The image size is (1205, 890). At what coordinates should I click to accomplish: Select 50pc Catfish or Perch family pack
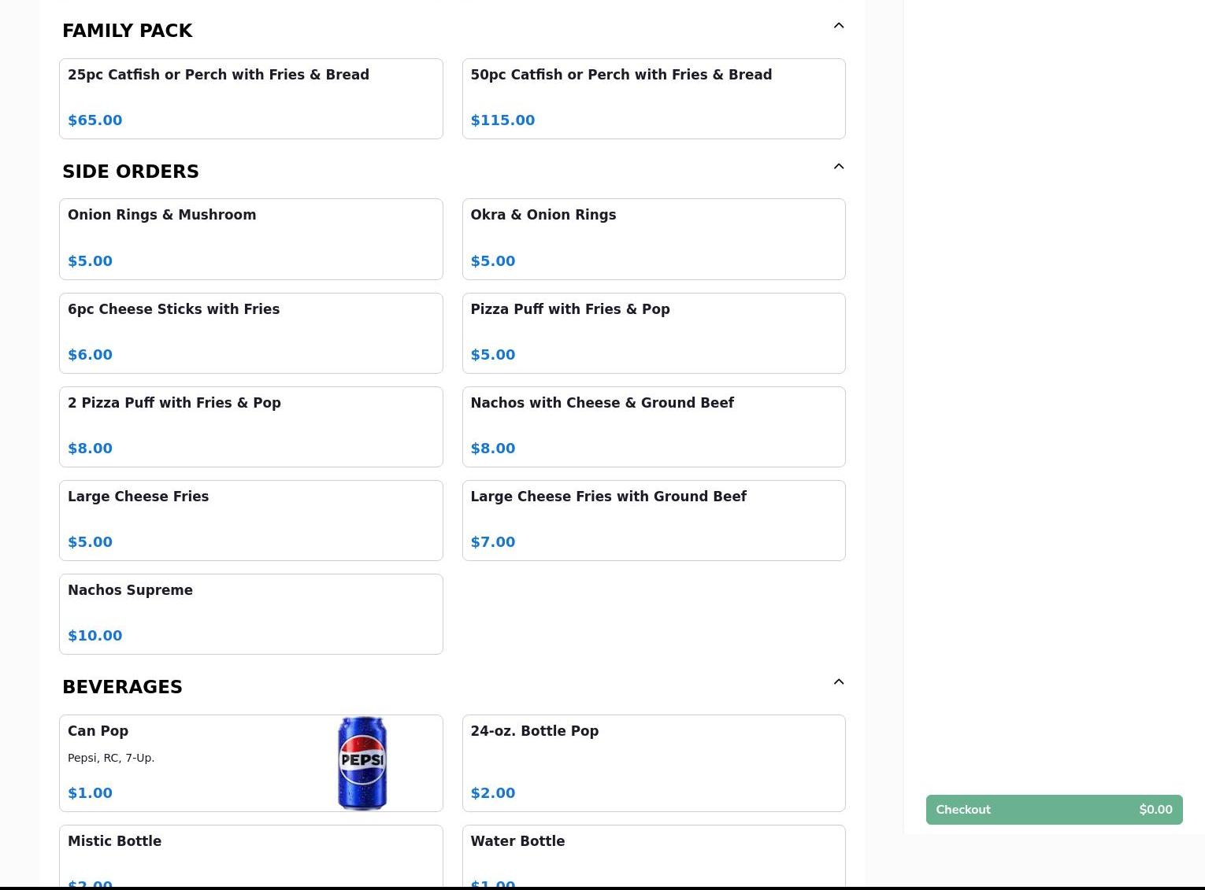click(x=653, y=98)
